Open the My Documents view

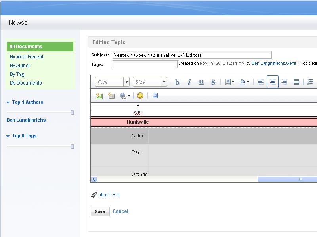click(26, 83)
